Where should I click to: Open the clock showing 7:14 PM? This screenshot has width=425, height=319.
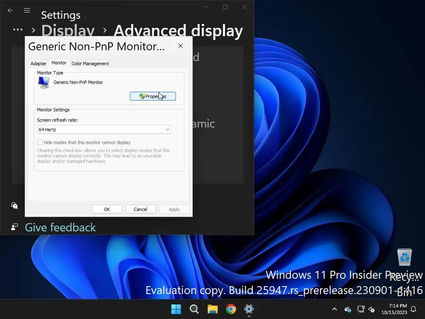click(394, 309)
